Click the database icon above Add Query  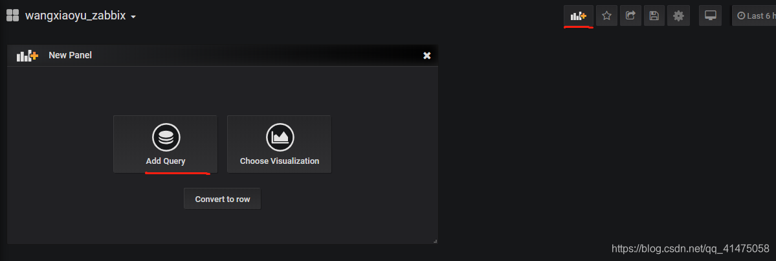pos(166,137)
